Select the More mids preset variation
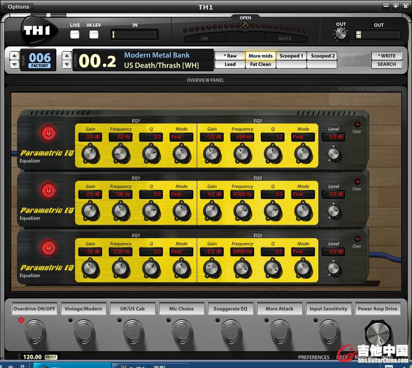Screen dimensions: 412x368 coord(260,56)
